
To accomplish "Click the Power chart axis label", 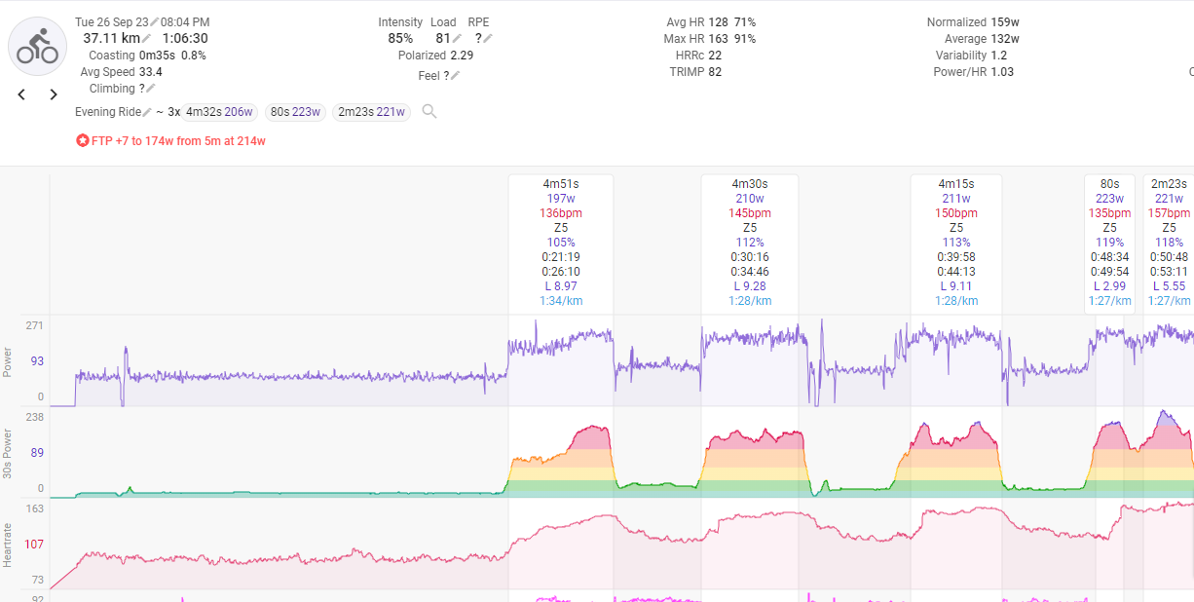I will coord(8,361).
